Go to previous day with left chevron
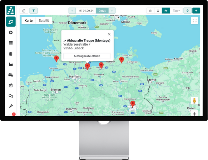 point(72,11)
